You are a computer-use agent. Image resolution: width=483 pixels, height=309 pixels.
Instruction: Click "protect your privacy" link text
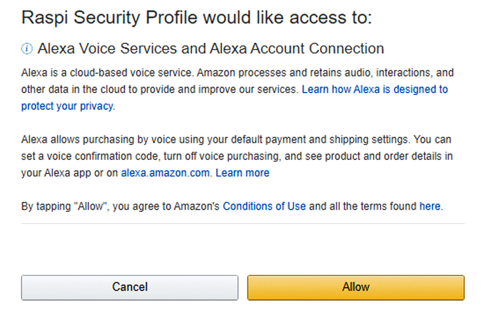(x=68, y=106)
